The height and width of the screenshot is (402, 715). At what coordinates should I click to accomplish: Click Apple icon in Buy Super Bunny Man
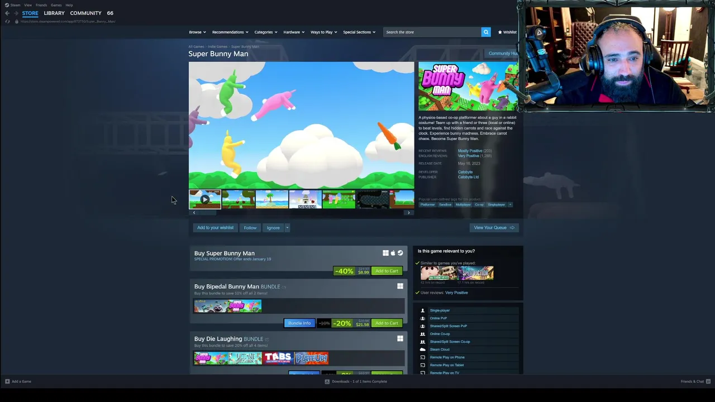[x=393, y=253]
